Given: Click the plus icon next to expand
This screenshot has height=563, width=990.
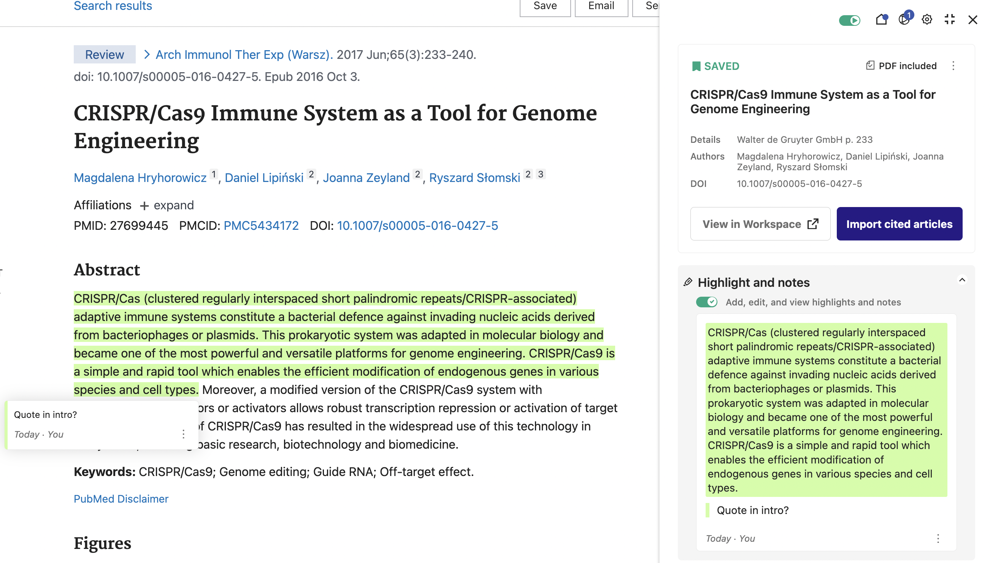Looking at the screenshot, I should pos(144,206).
